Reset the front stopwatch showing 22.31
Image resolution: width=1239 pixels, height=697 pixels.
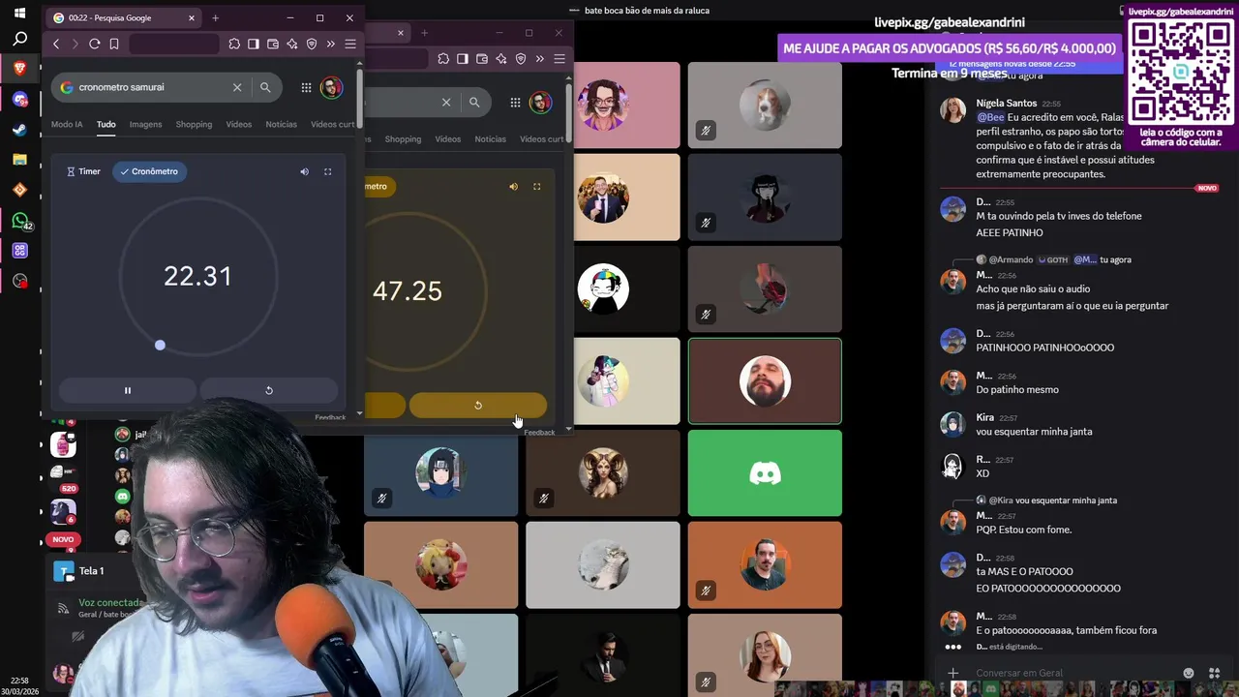pos(269,390)
